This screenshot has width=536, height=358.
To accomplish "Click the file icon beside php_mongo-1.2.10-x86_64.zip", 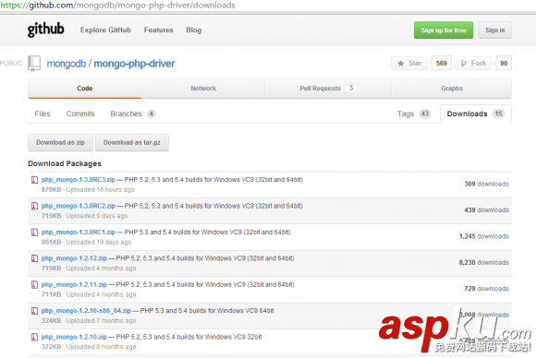I will pos(34,311).
